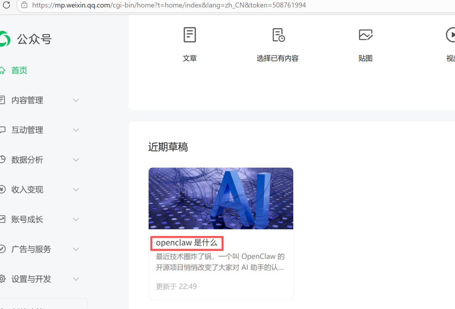Click the video play icon
Viewport: 455px width, 309px height.
point(451,35)
